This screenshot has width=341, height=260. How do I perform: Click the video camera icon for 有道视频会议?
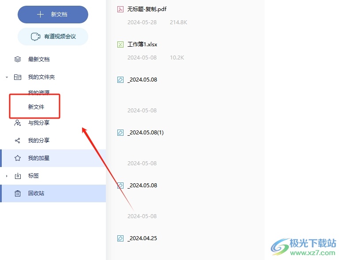point(35,37)
